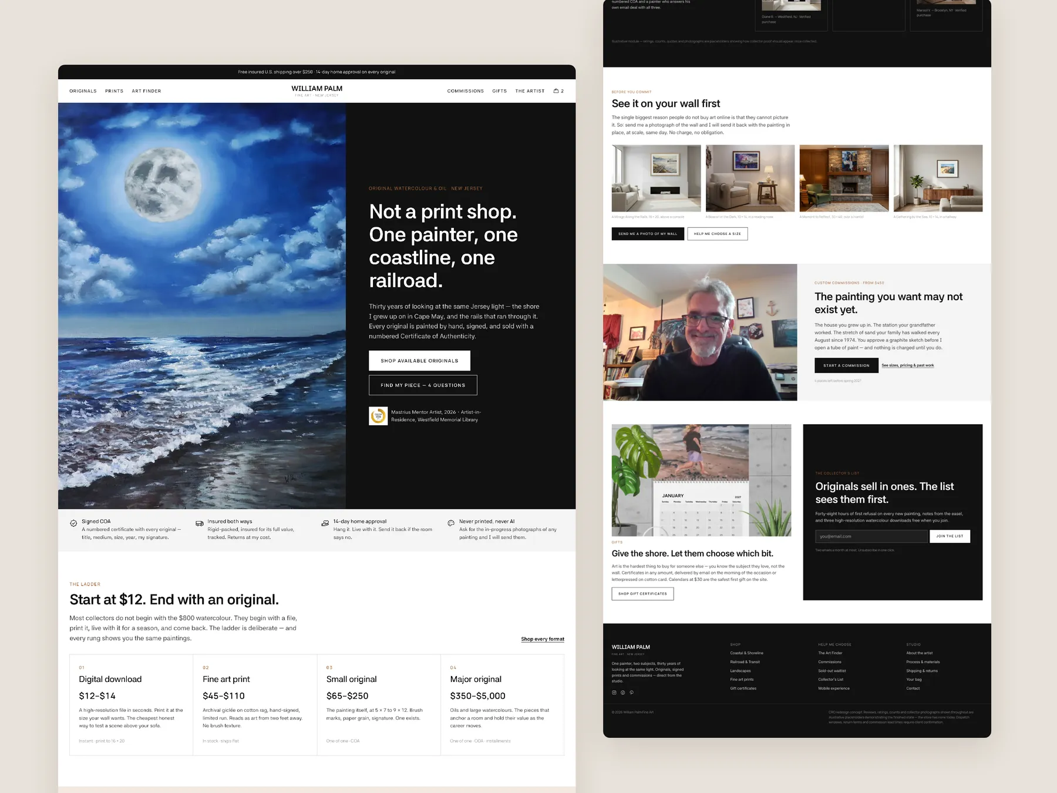Click the Shop Gift Certificates button
The width and height of the screenshot is (1057, 793).
(x=642, y=594)
